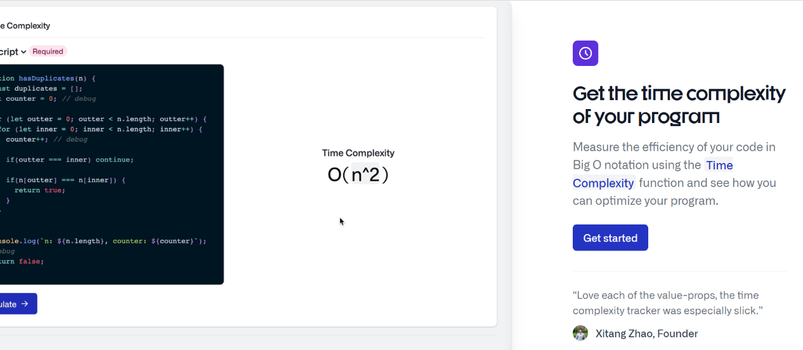Click the pink Required badge
Screen dimensions: 803x350
click(x=48, y=51)
